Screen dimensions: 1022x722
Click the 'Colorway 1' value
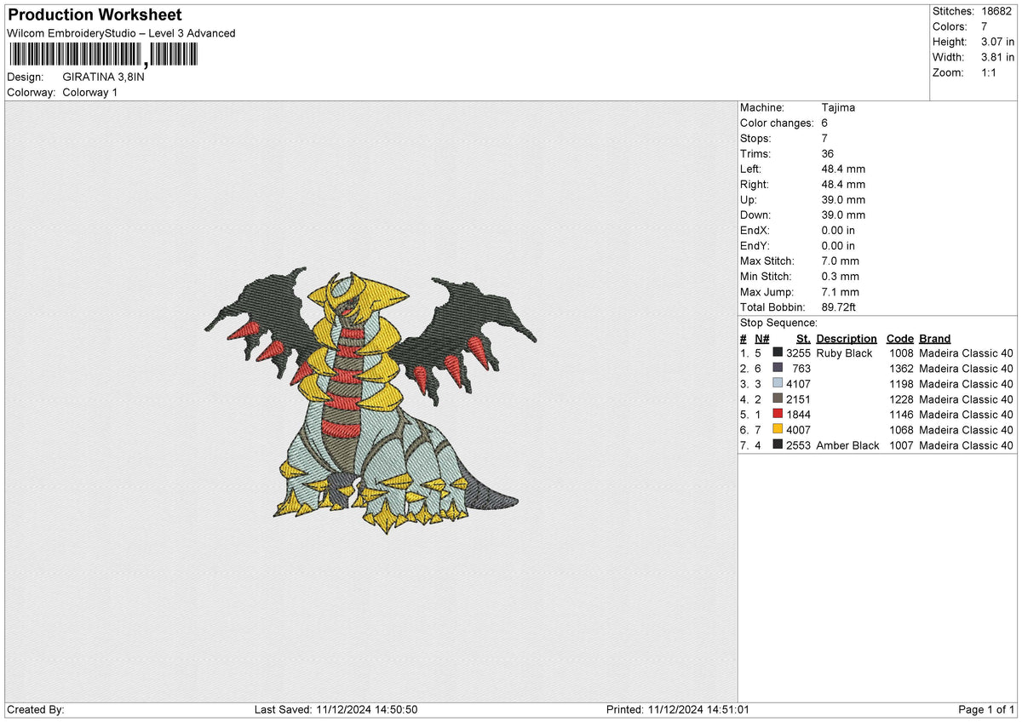tap(91, 92)
